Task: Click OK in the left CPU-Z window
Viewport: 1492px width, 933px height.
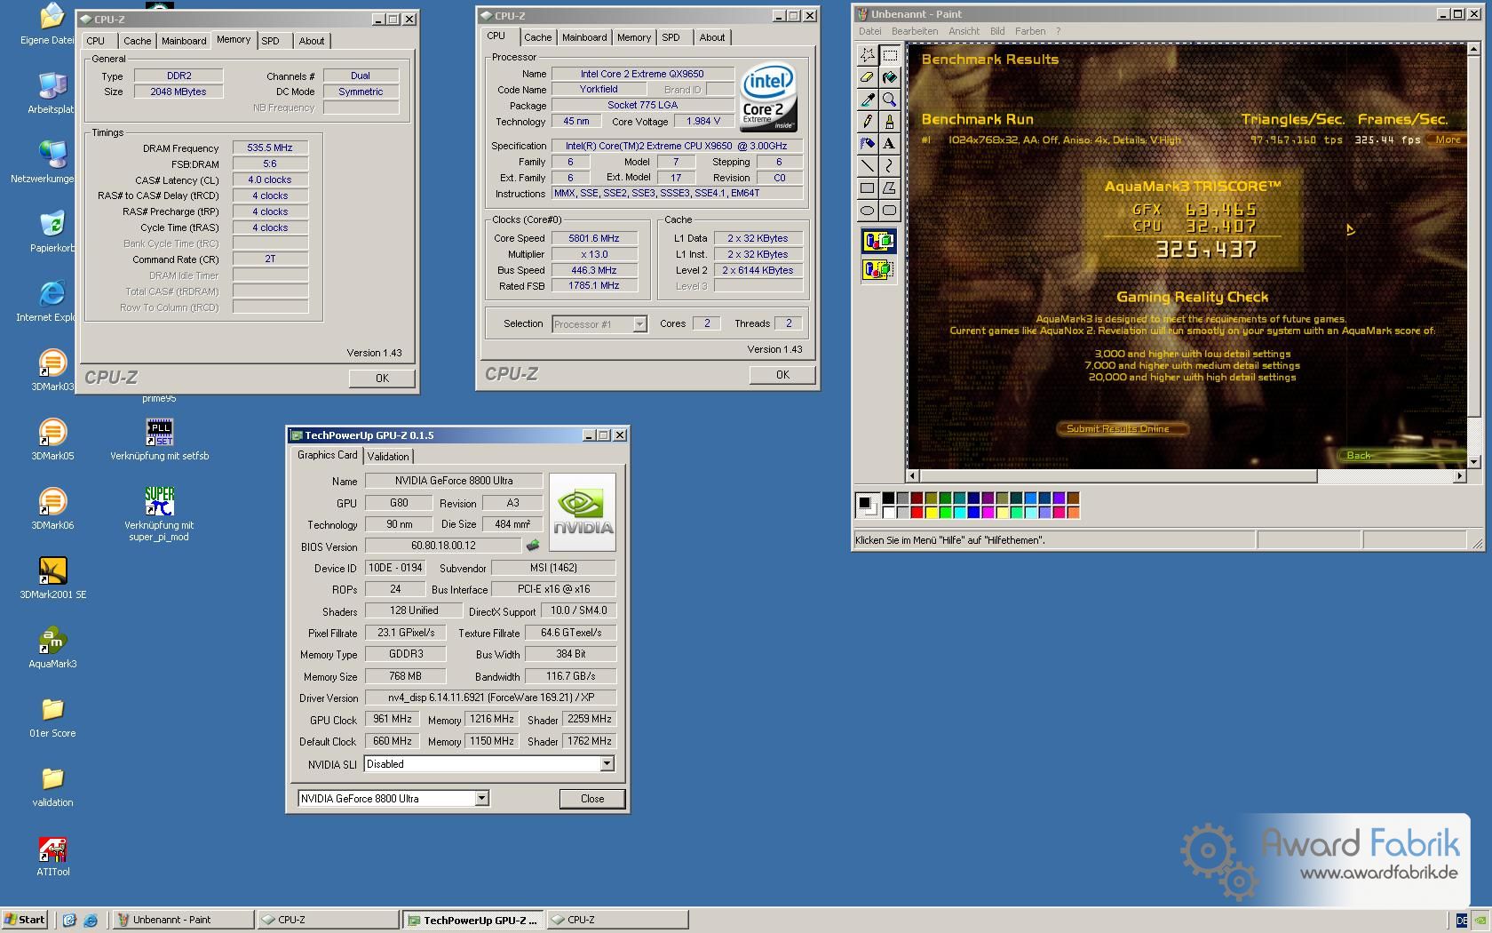Action: [382, 379]
